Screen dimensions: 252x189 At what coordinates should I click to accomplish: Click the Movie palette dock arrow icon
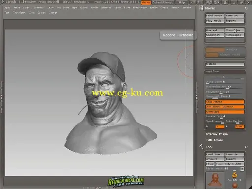[246, 8]
